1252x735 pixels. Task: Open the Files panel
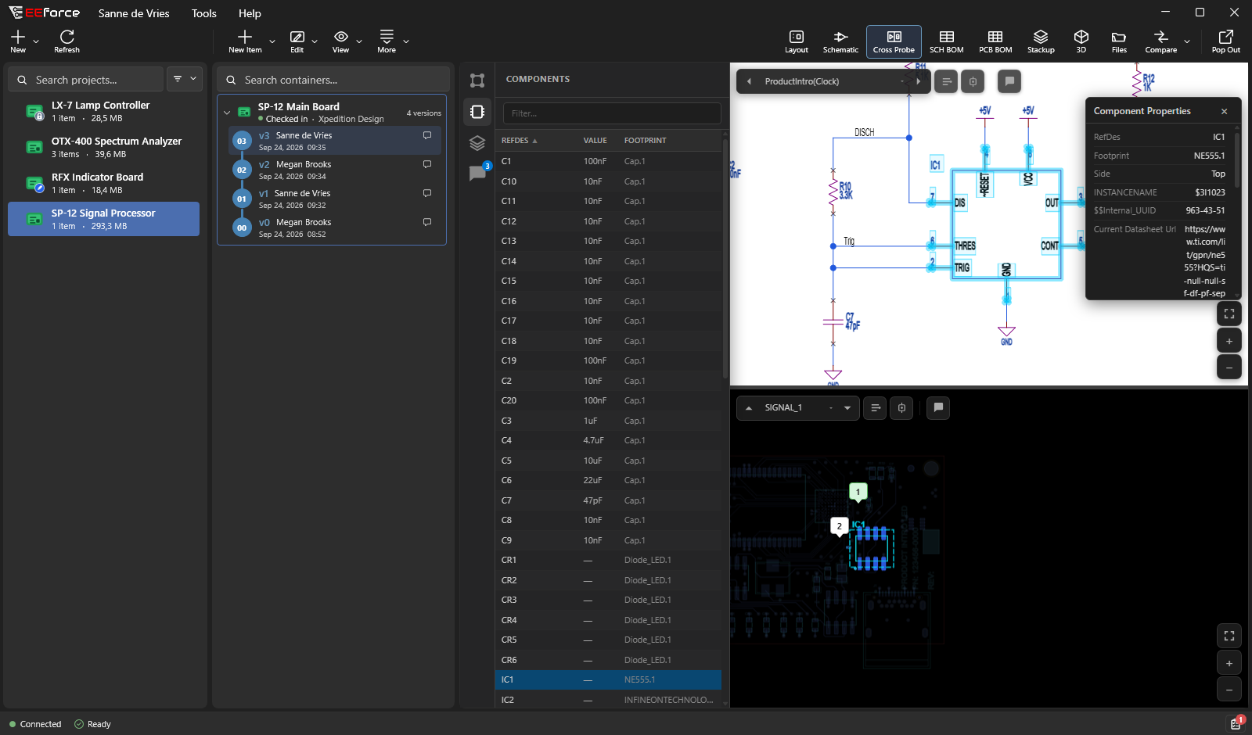click(x=1119, y=41)
